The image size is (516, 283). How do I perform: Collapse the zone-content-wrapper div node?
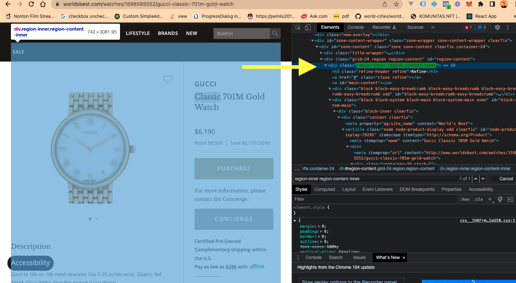(313, 41)
